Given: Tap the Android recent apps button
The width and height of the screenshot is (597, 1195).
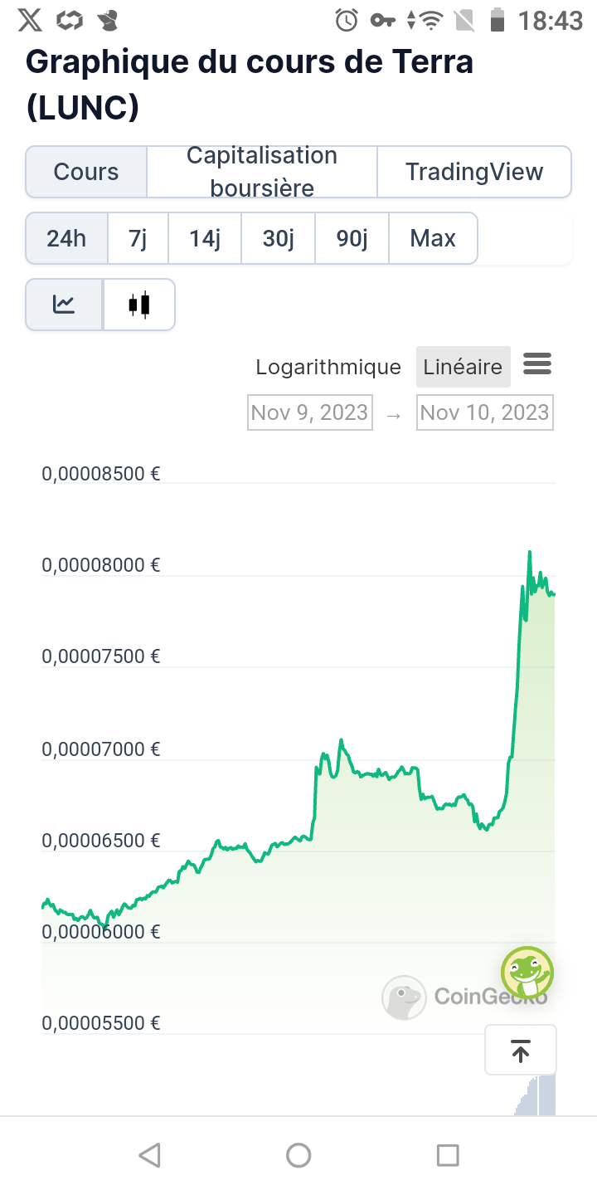Looking at the screenshot, I should pyautogui.click(x=448, y=1155).
